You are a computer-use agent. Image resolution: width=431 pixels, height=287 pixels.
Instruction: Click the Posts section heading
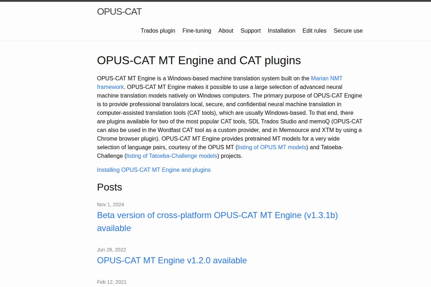pos(110,187)
